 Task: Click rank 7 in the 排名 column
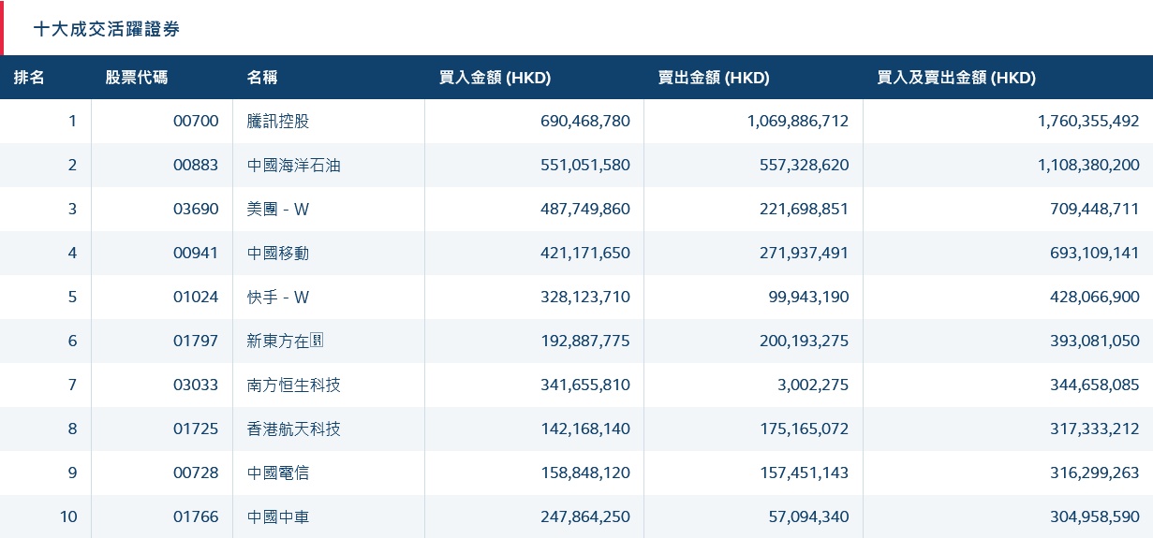(x=72, y=385)
